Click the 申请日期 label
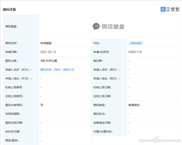The width and height of the screenshot is (182, 145). (x=12, y=52)
